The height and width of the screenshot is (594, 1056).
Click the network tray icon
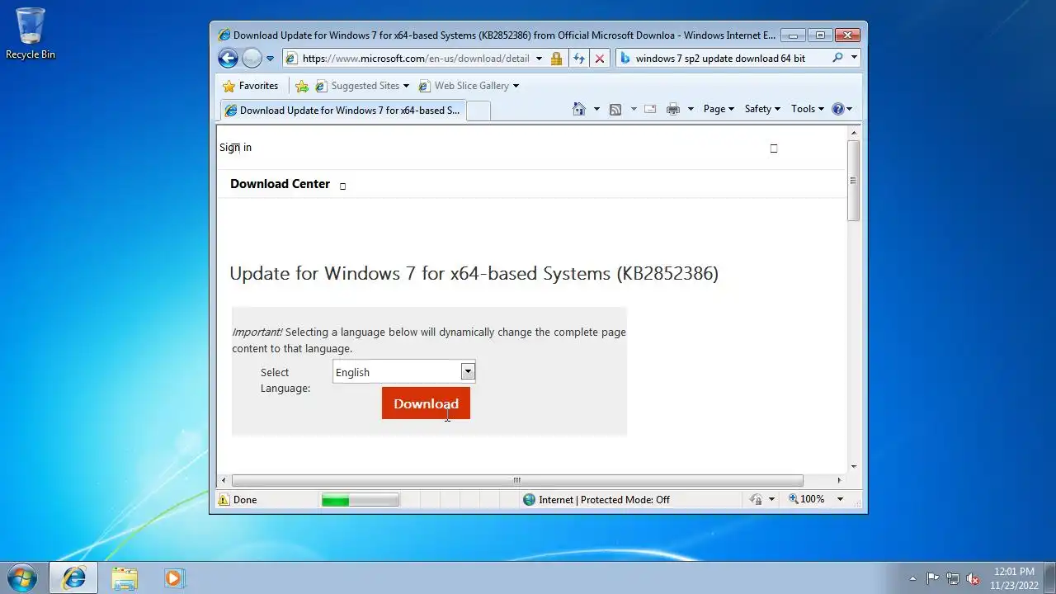pos(953,578)
